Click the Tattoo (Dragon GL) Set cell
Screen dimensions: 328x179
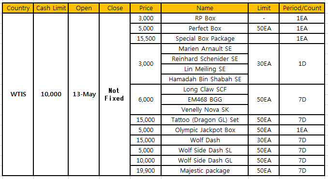coord(205,120)
